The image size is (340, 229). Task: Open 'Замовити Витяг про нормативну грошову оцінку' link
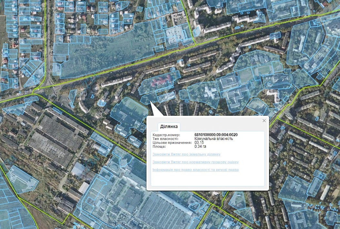tap(195, 162)
